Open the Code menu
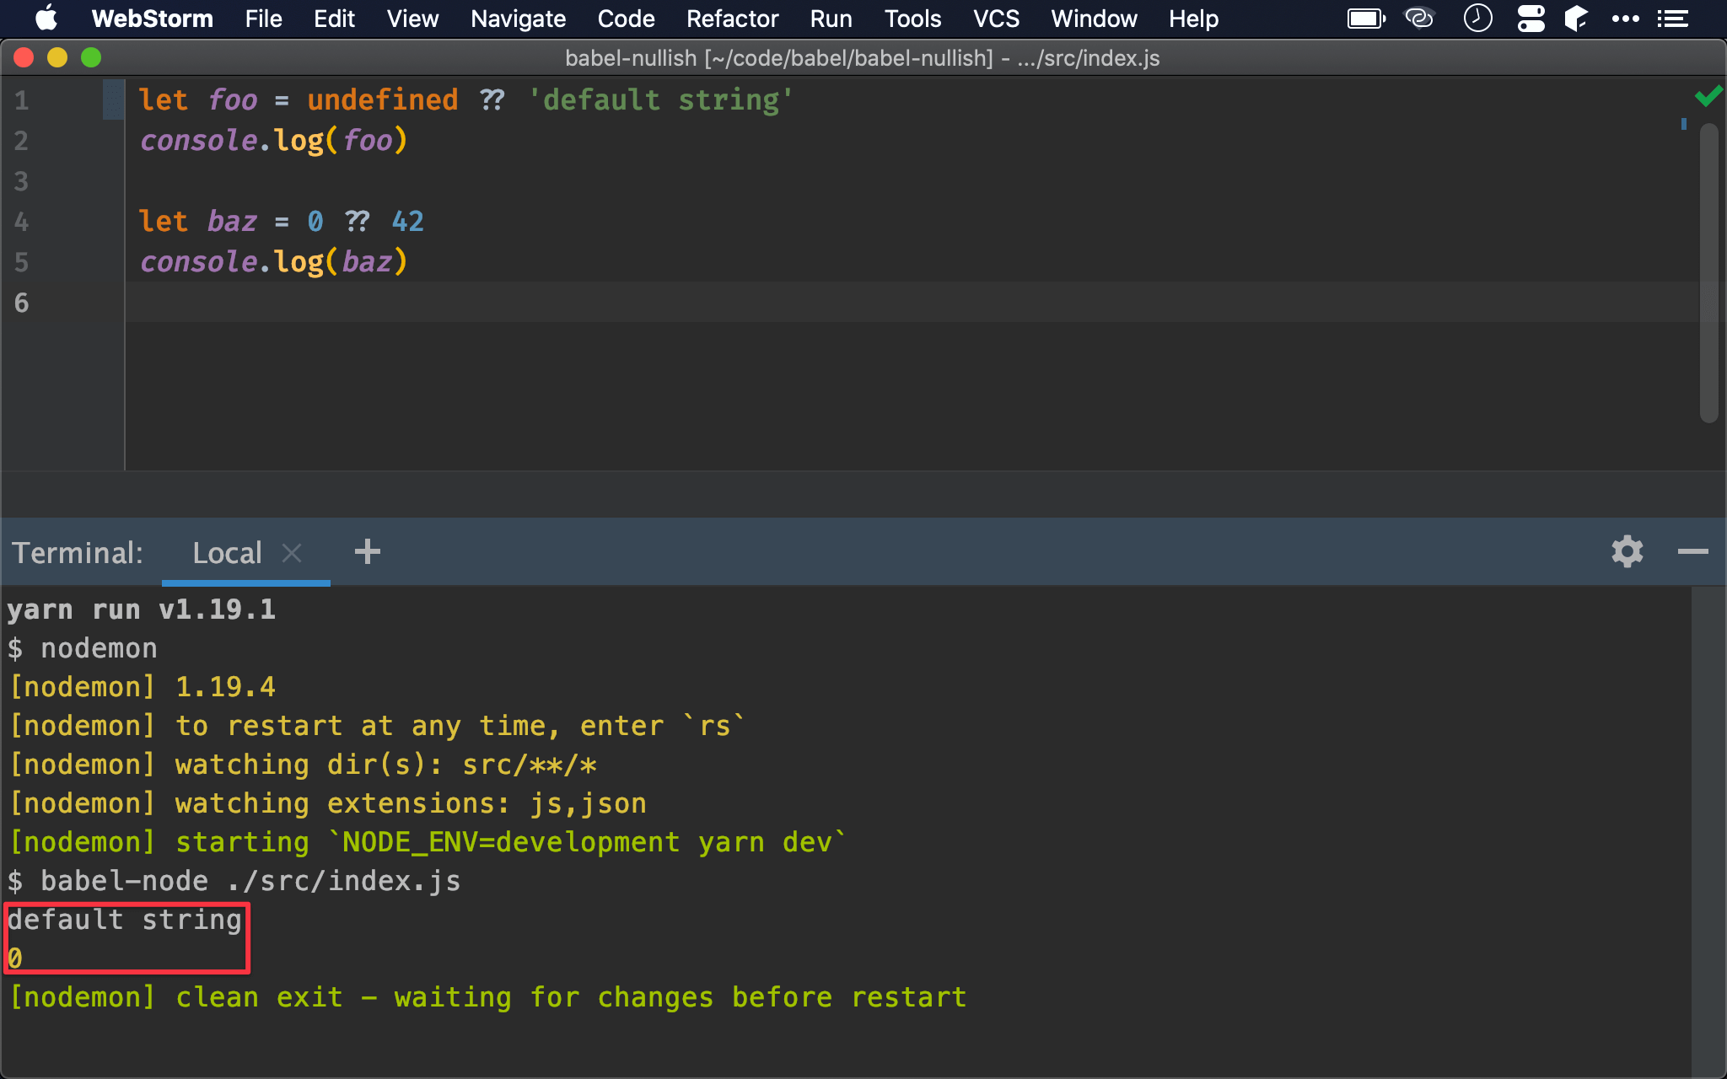Viewport: 1727px width, 1079px height. pos(626,19)
